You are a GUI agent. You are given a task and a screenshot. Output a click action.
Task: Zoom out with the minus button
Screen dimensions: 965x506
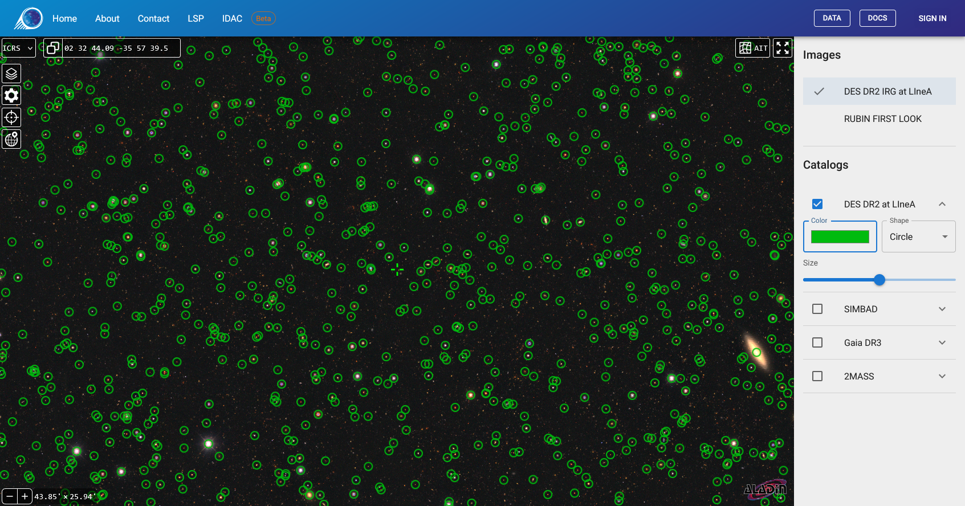point(10,496)
